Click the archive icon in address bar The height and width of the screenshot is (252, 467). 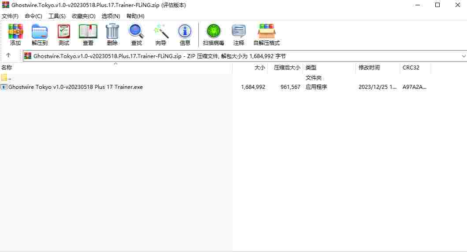pyautogui.click(x=28, y=56)
